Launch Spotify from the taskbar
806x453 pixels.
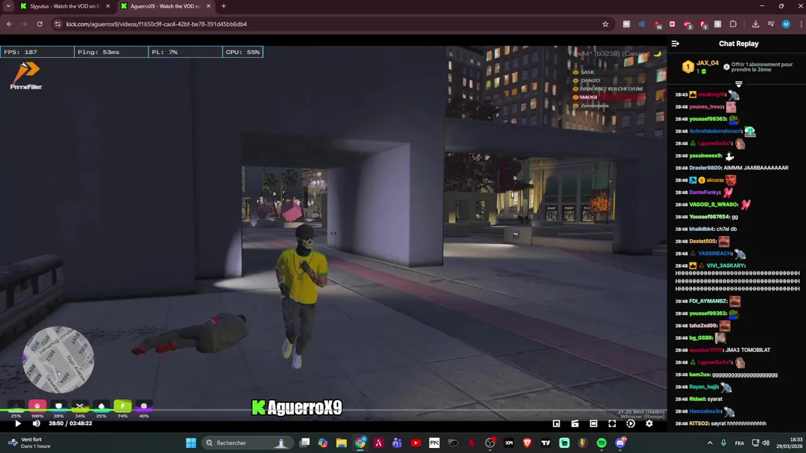point(601,443)
